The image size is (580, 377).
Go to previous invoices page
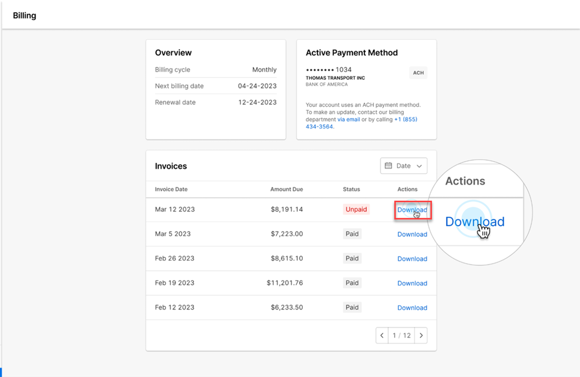(382, 336)
